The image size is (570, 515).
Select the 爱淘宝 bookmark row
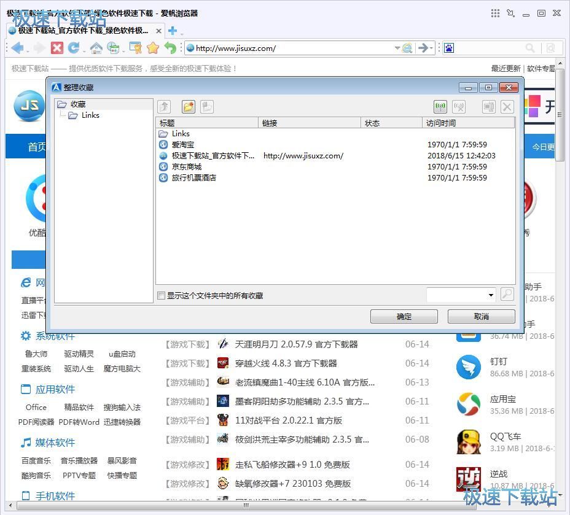tap(335, 144)
